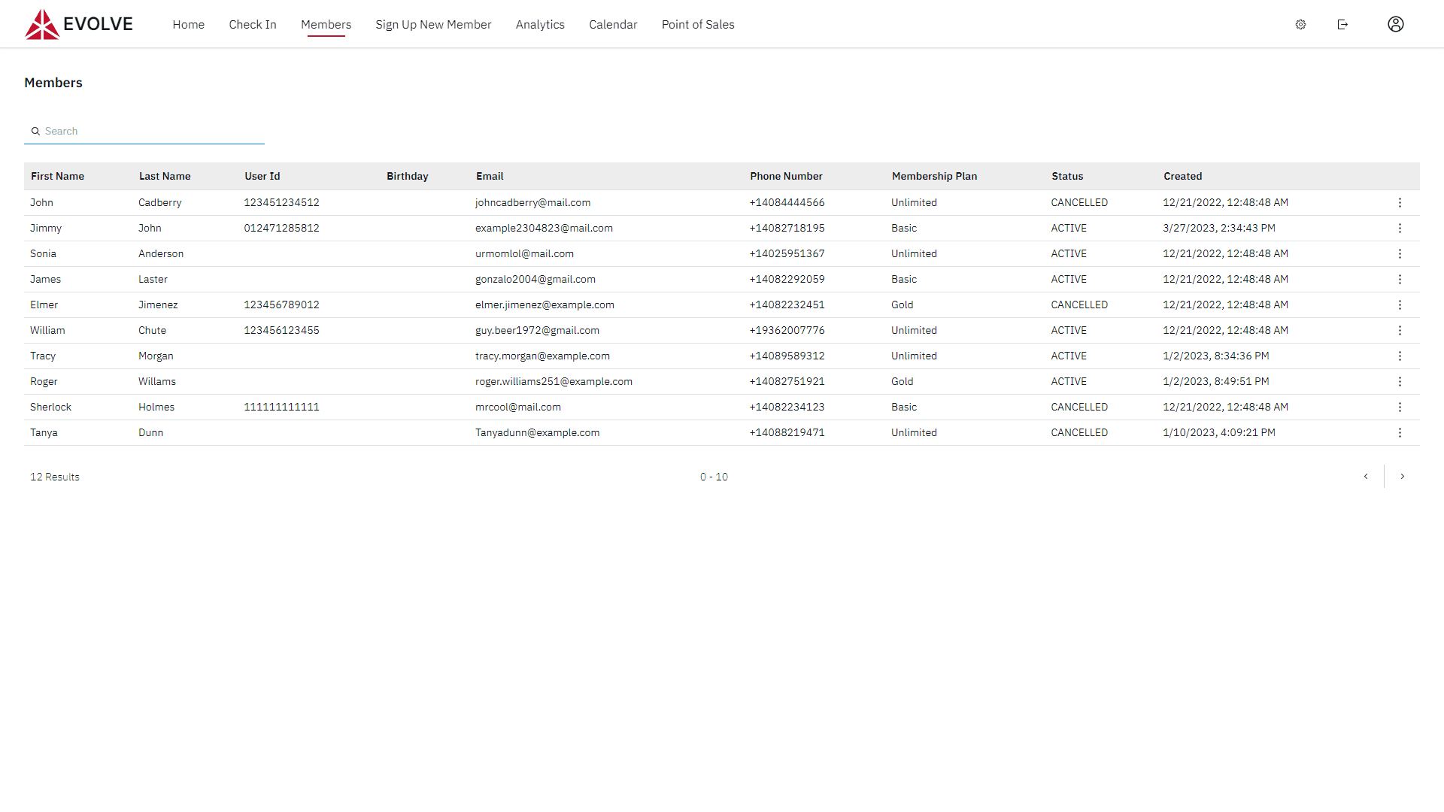Click the logout/exit icon
Viewport: 1444px width, 812px height.
point(1342,24)
